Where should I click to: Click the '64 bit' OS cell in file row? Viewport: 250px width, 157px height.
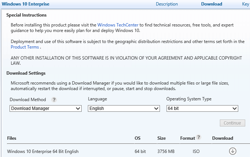coord(140,151)
